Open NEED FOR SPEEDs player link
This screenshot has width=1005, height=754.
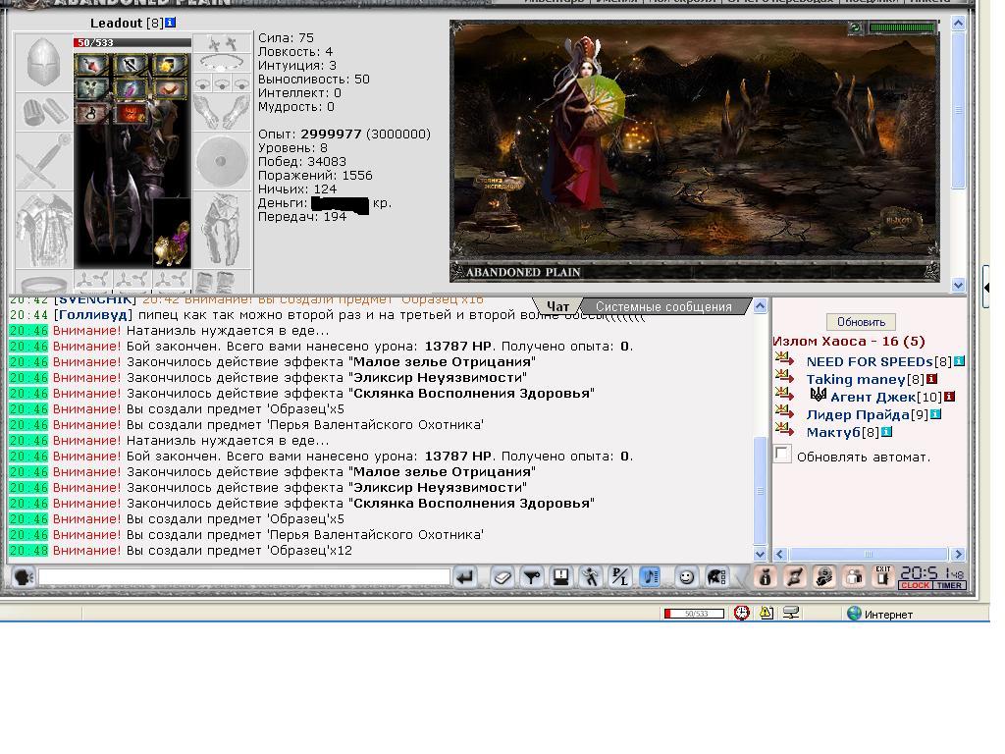coord(870,361)
